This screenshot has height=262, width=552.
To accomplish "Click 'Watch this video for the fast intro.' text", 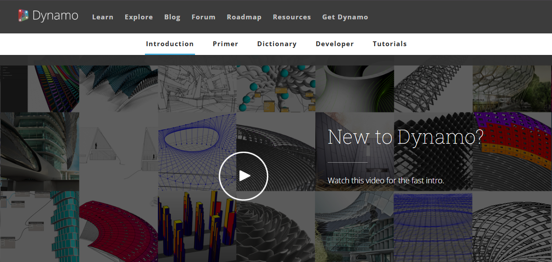I will (x=386, y=181).
